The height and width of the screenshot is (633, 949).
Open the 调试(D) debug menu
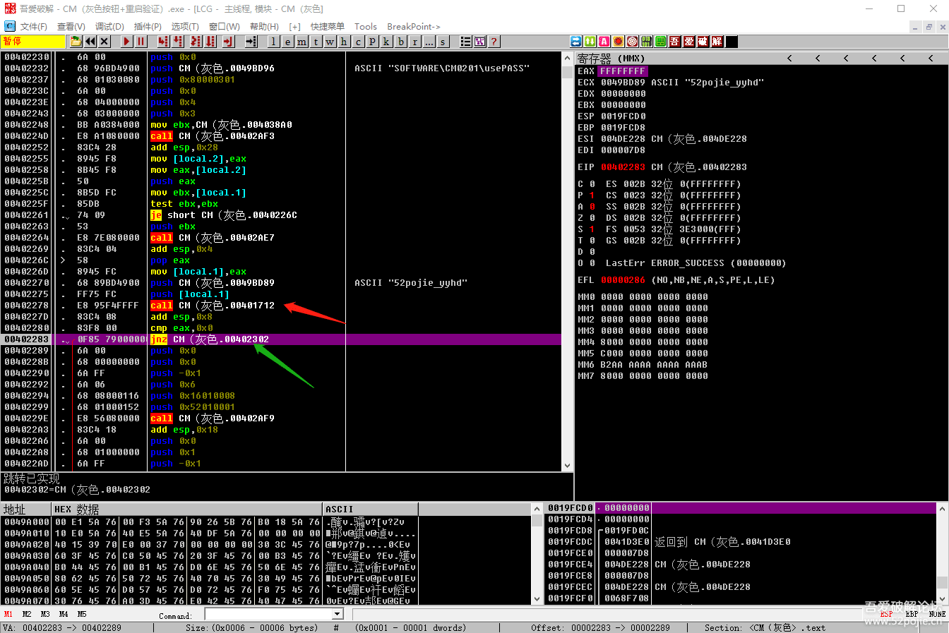[109, 27]
